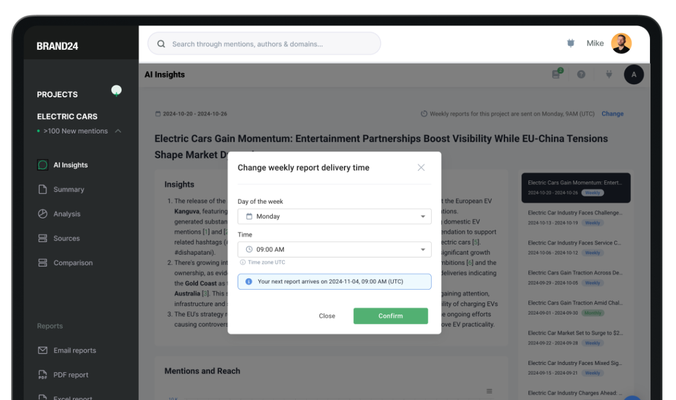This screenshot has height=400, width=676.
Task: Open the notifications icon with green badge
Action: pyautogui.click(x=556, y=74)
